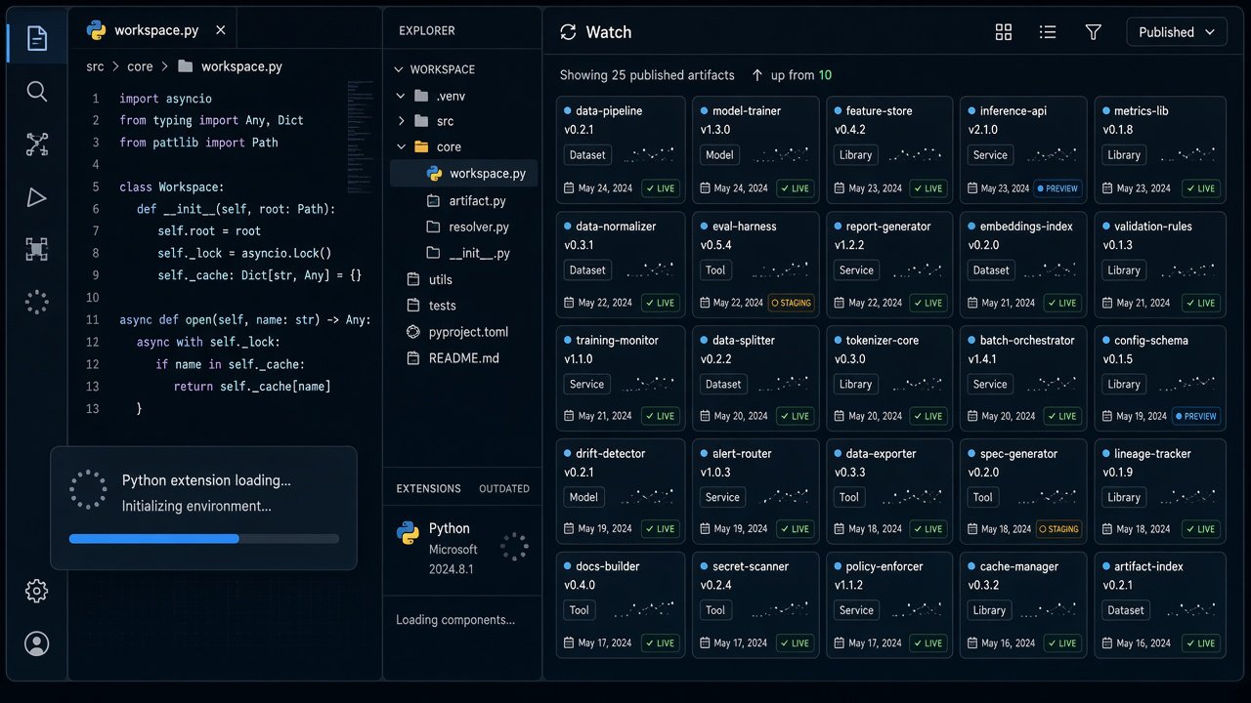Screen dimensions: 1251x703
Task: Click the PREVIEW badge on inference-api card
Action: pyautogui.click(x=1057, y=188)
